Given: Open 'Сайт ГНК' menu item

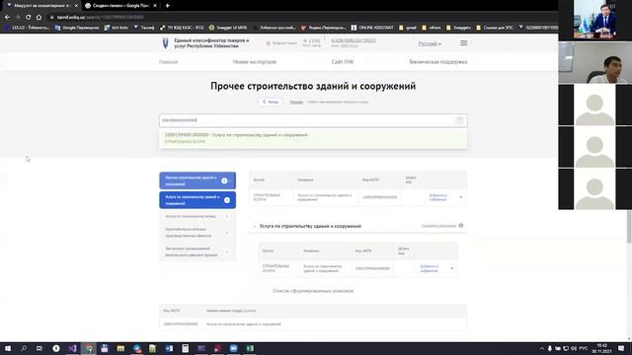Looking at the screenshot, I should [x=343, y=62].
